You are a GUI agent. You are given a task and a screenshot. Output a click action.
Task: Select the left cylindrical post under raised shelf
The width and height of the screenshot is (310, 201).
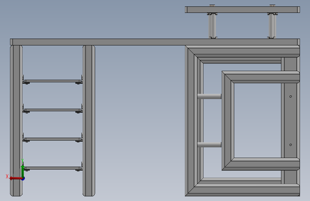[212, 26]
